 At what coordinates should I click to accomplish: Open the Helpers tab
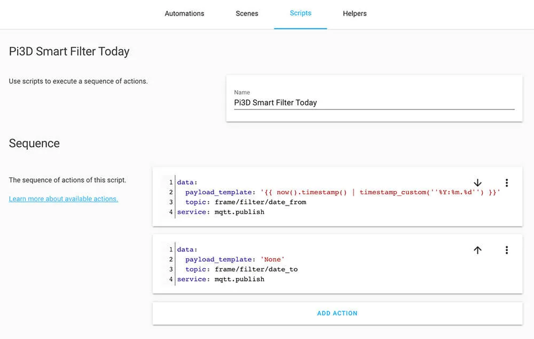click(x=355, y=14)
